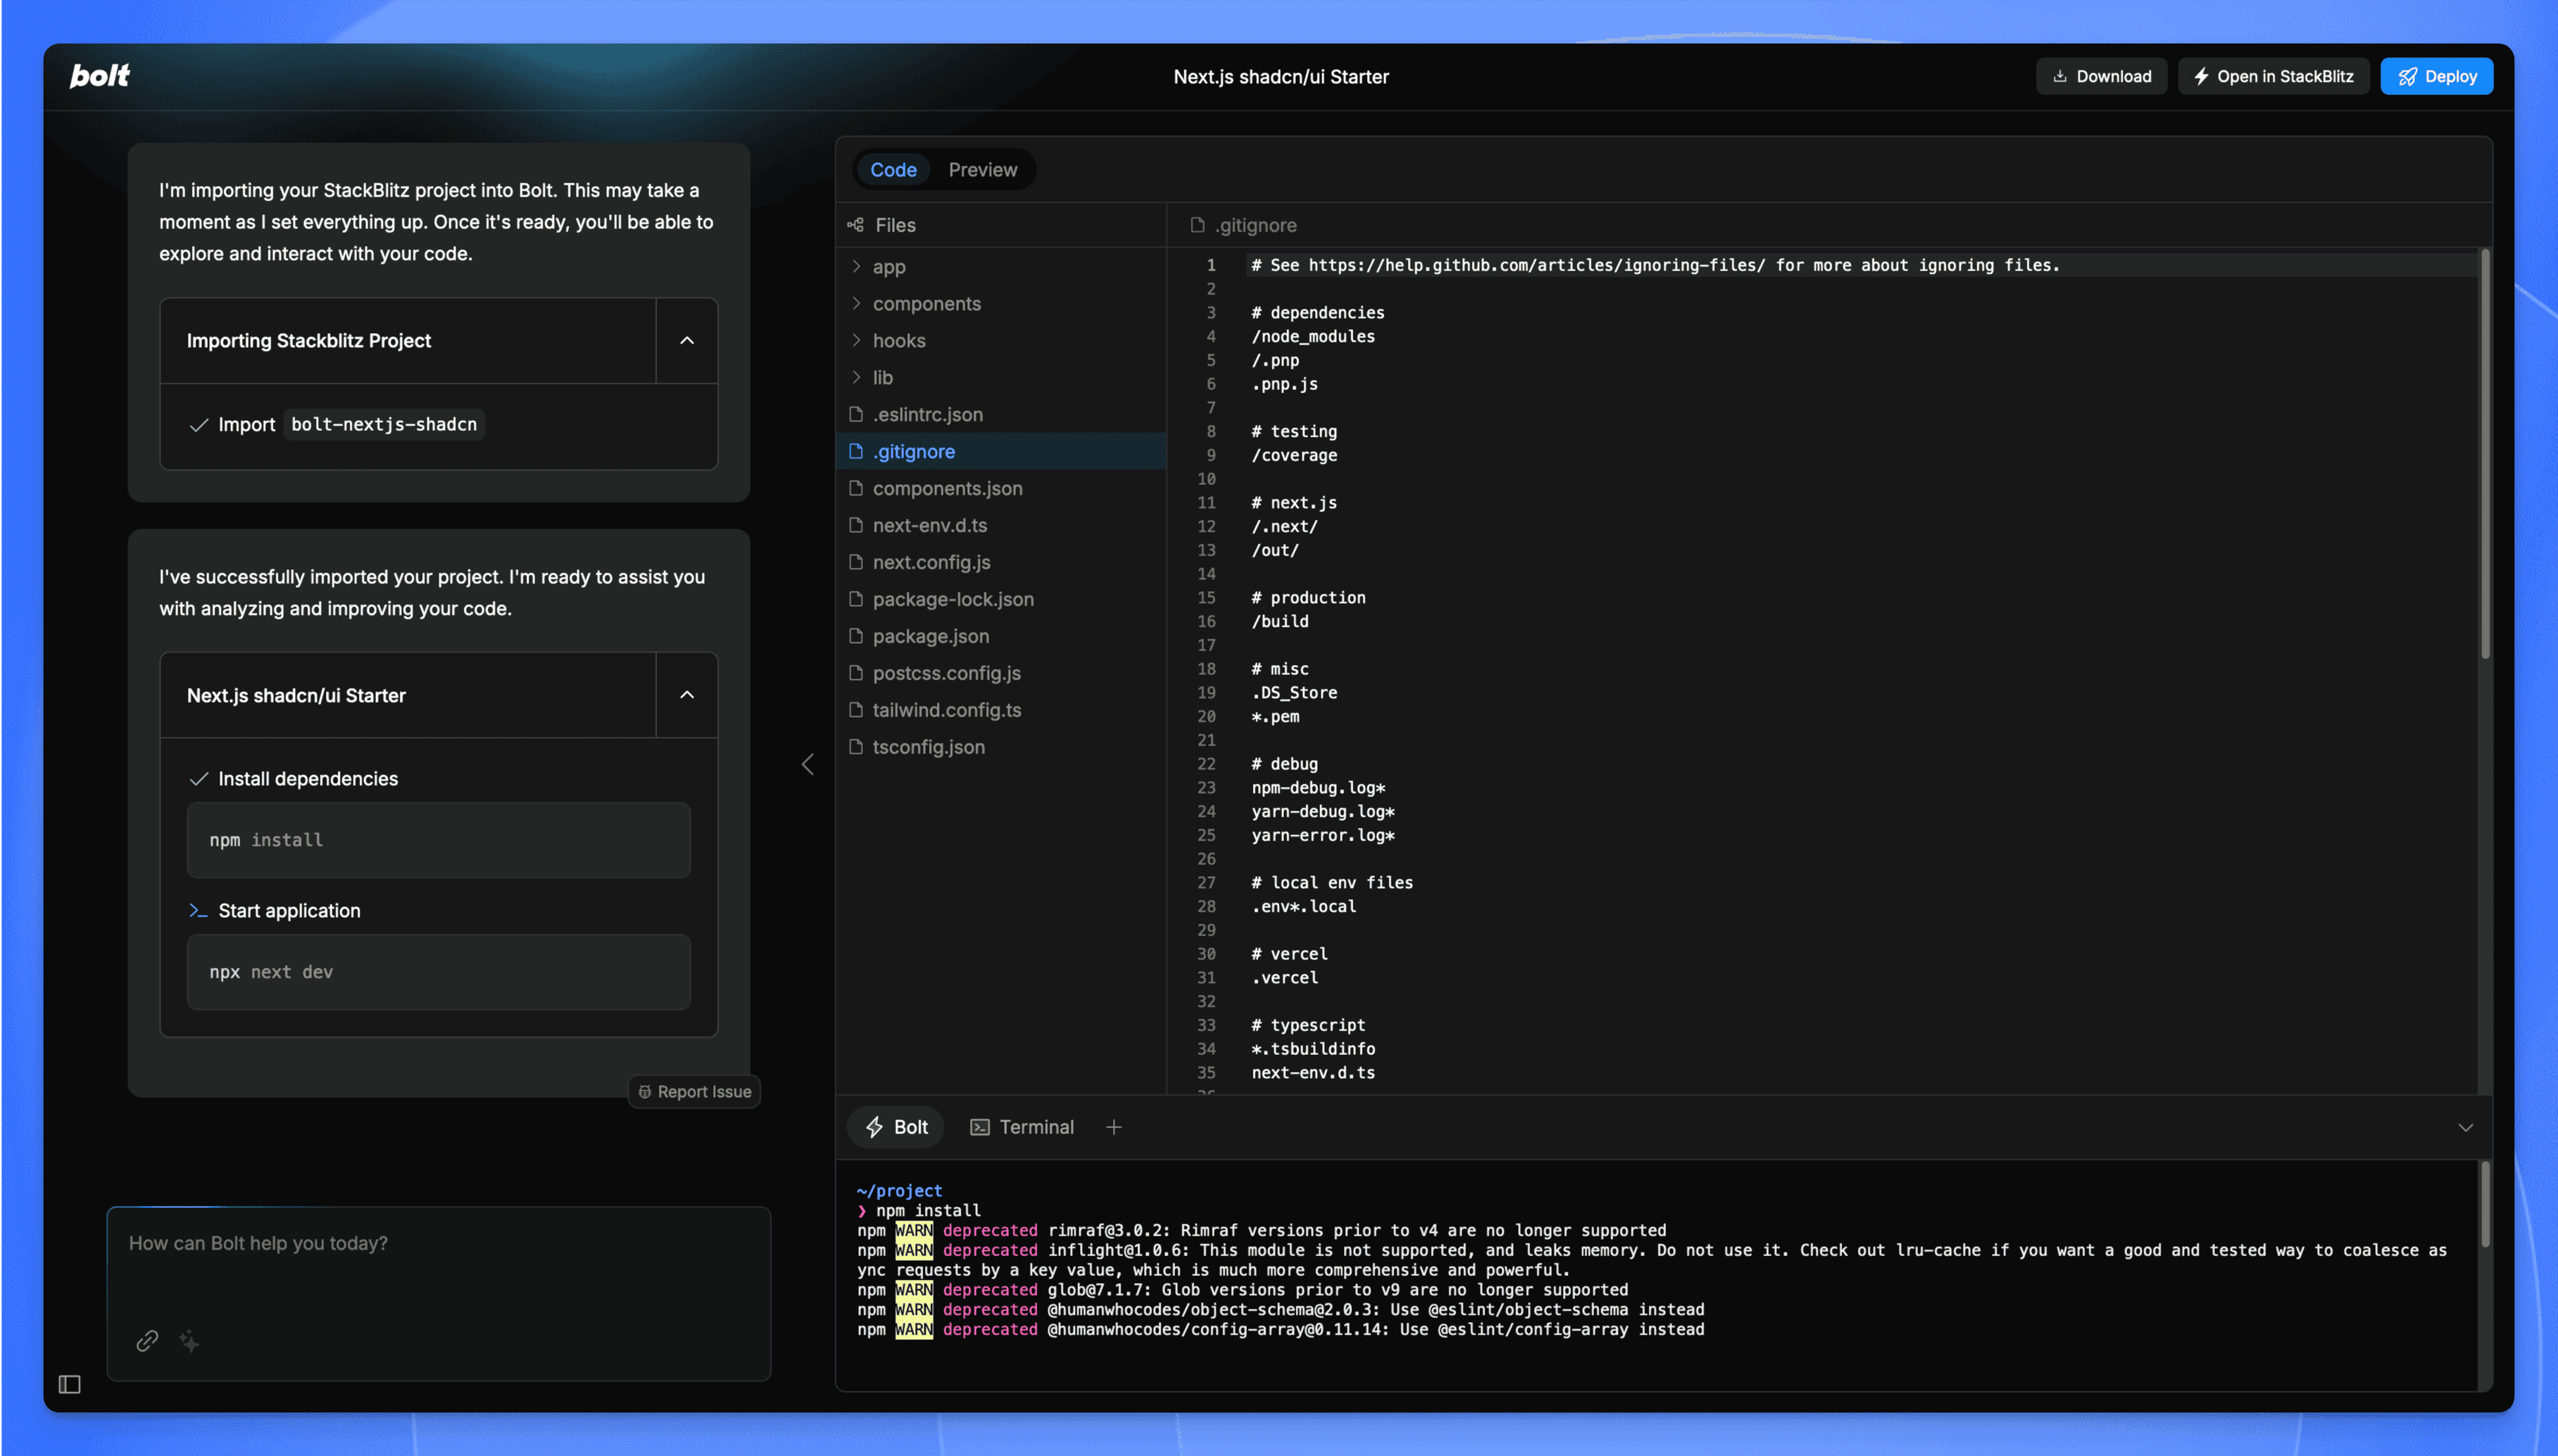Click the npm install command box
This screenshot has width=2558, height=1456.
438,840
